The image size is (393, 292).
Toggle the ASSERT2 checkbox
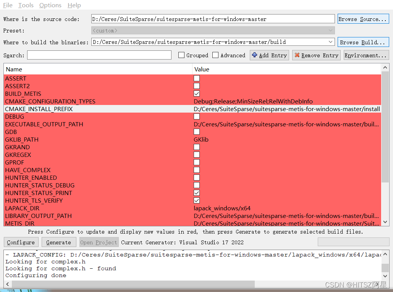tap(197, 86)
